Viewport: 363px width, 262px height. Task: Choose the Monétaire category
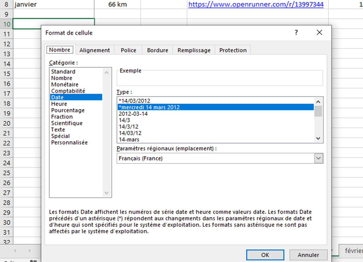[x=65, y=84]
